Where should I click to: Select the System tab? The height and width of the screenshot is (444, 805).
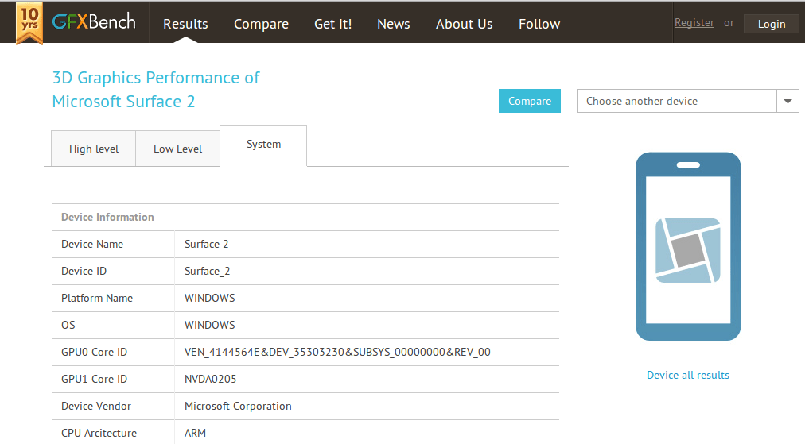point(263,145)
